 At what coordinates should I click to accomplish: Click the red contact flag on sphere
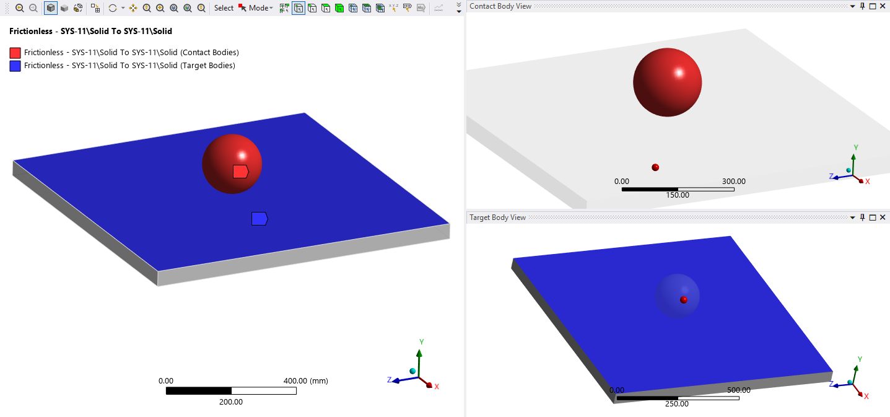click(x=241, y=172)
